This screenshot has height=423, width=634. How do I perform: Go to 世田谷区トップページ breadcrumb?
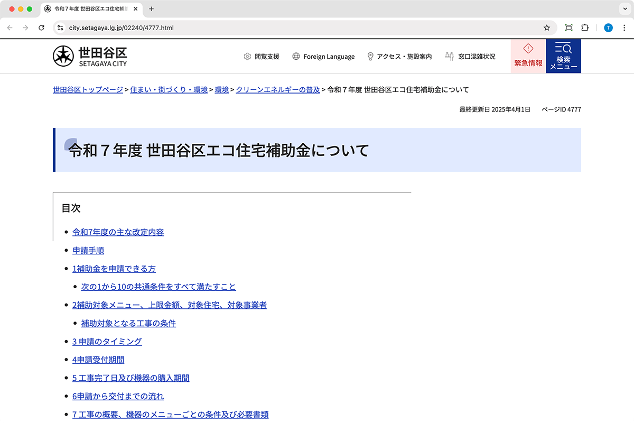[x=88, y=90]
